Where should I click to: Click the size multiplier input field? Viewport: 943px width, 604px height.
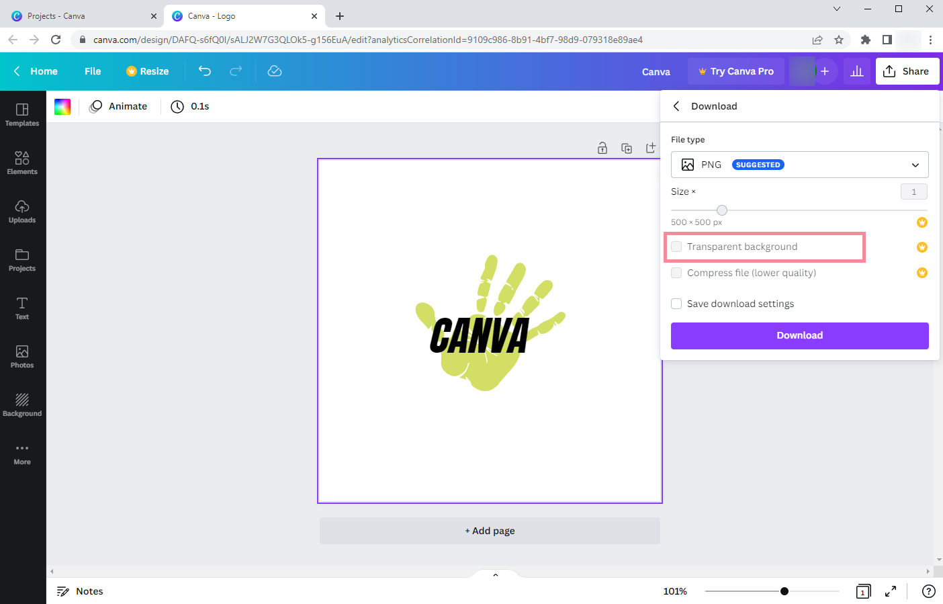914,191
